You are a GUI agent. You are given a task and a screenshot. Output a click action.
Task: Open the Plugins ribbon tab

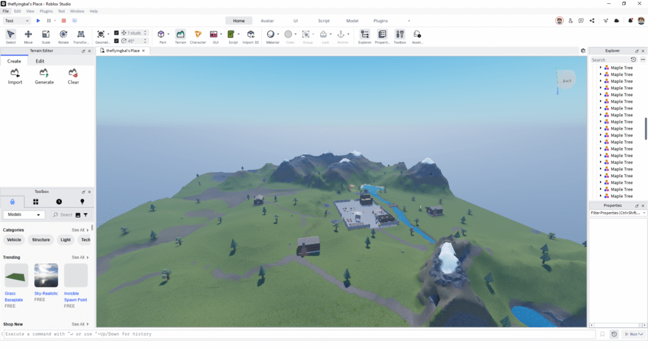[380, 21]
